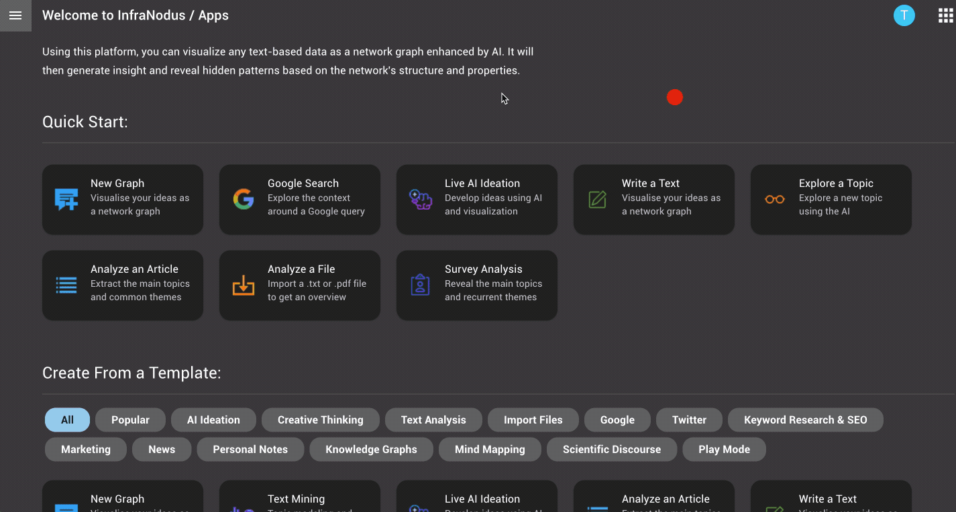Select the Play Mode filter chip
Image resolution: width=956 pixels, height=512 pixels.
(x=725, y=450)
